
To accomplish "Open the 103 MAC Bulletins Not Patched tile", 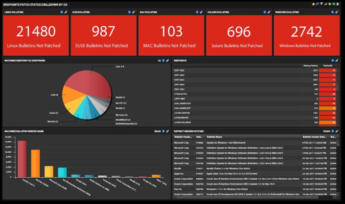I will point(171,35).
